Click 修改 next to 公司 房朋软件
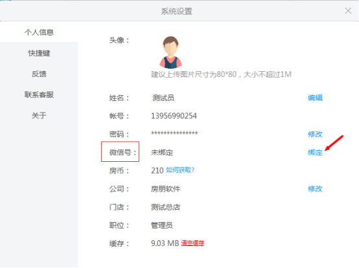Image resolution: width=359 pixels, height=268 pixels. click(x=315, y=189)
